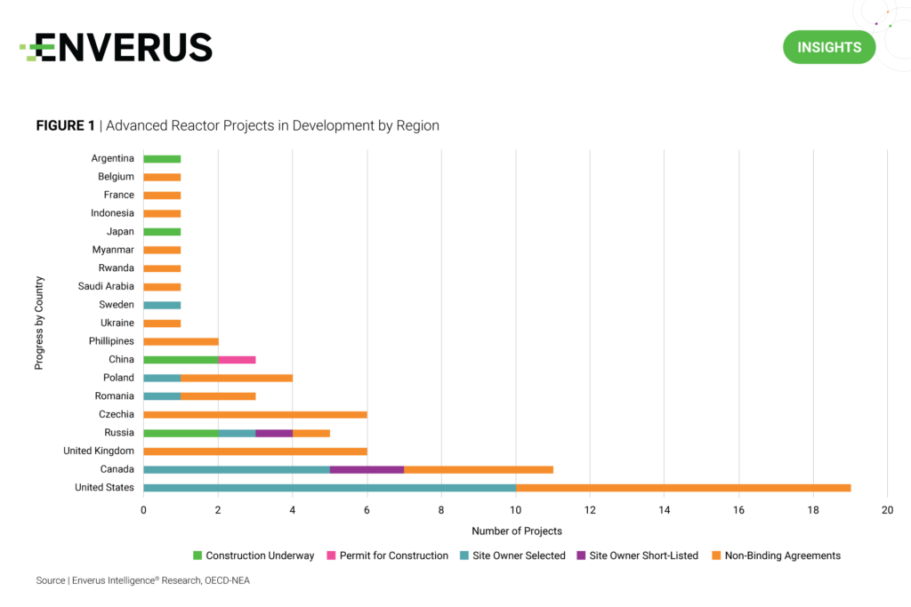This screenshot has width=911, height=607.
Task: Select the Czechia orange bar
Action: tap(254, 414)
